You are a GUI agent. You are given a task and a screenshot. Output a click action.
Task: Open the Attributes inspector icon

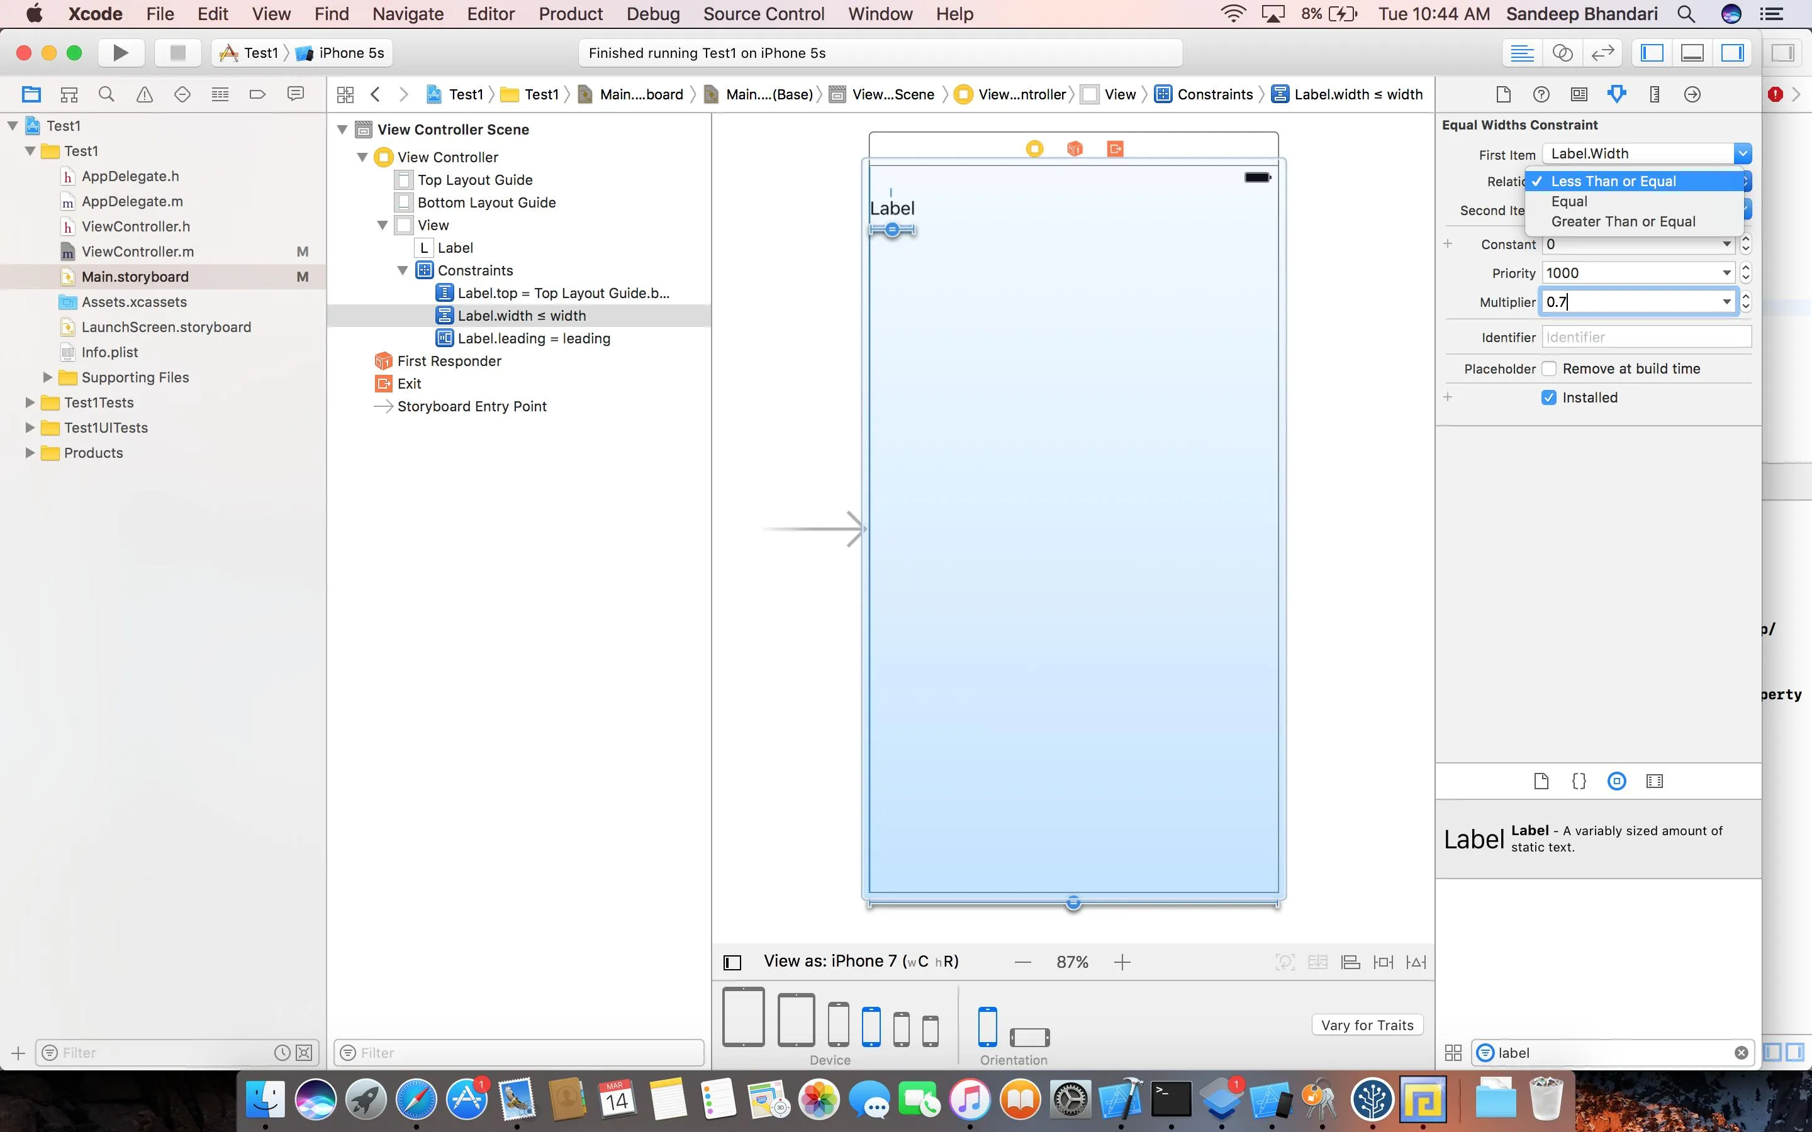point(1616,94)
